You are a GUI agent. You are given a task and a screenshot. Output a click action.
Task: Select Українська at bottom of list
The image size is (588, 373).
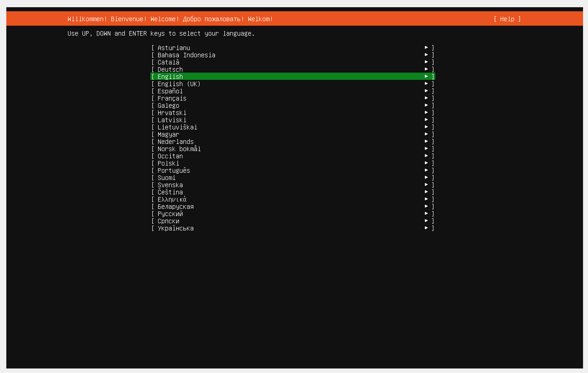tap(293, 228)
